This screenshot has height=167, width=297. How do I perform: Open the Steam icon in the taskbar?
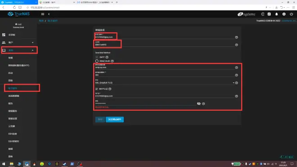click(x=65, y=164)
